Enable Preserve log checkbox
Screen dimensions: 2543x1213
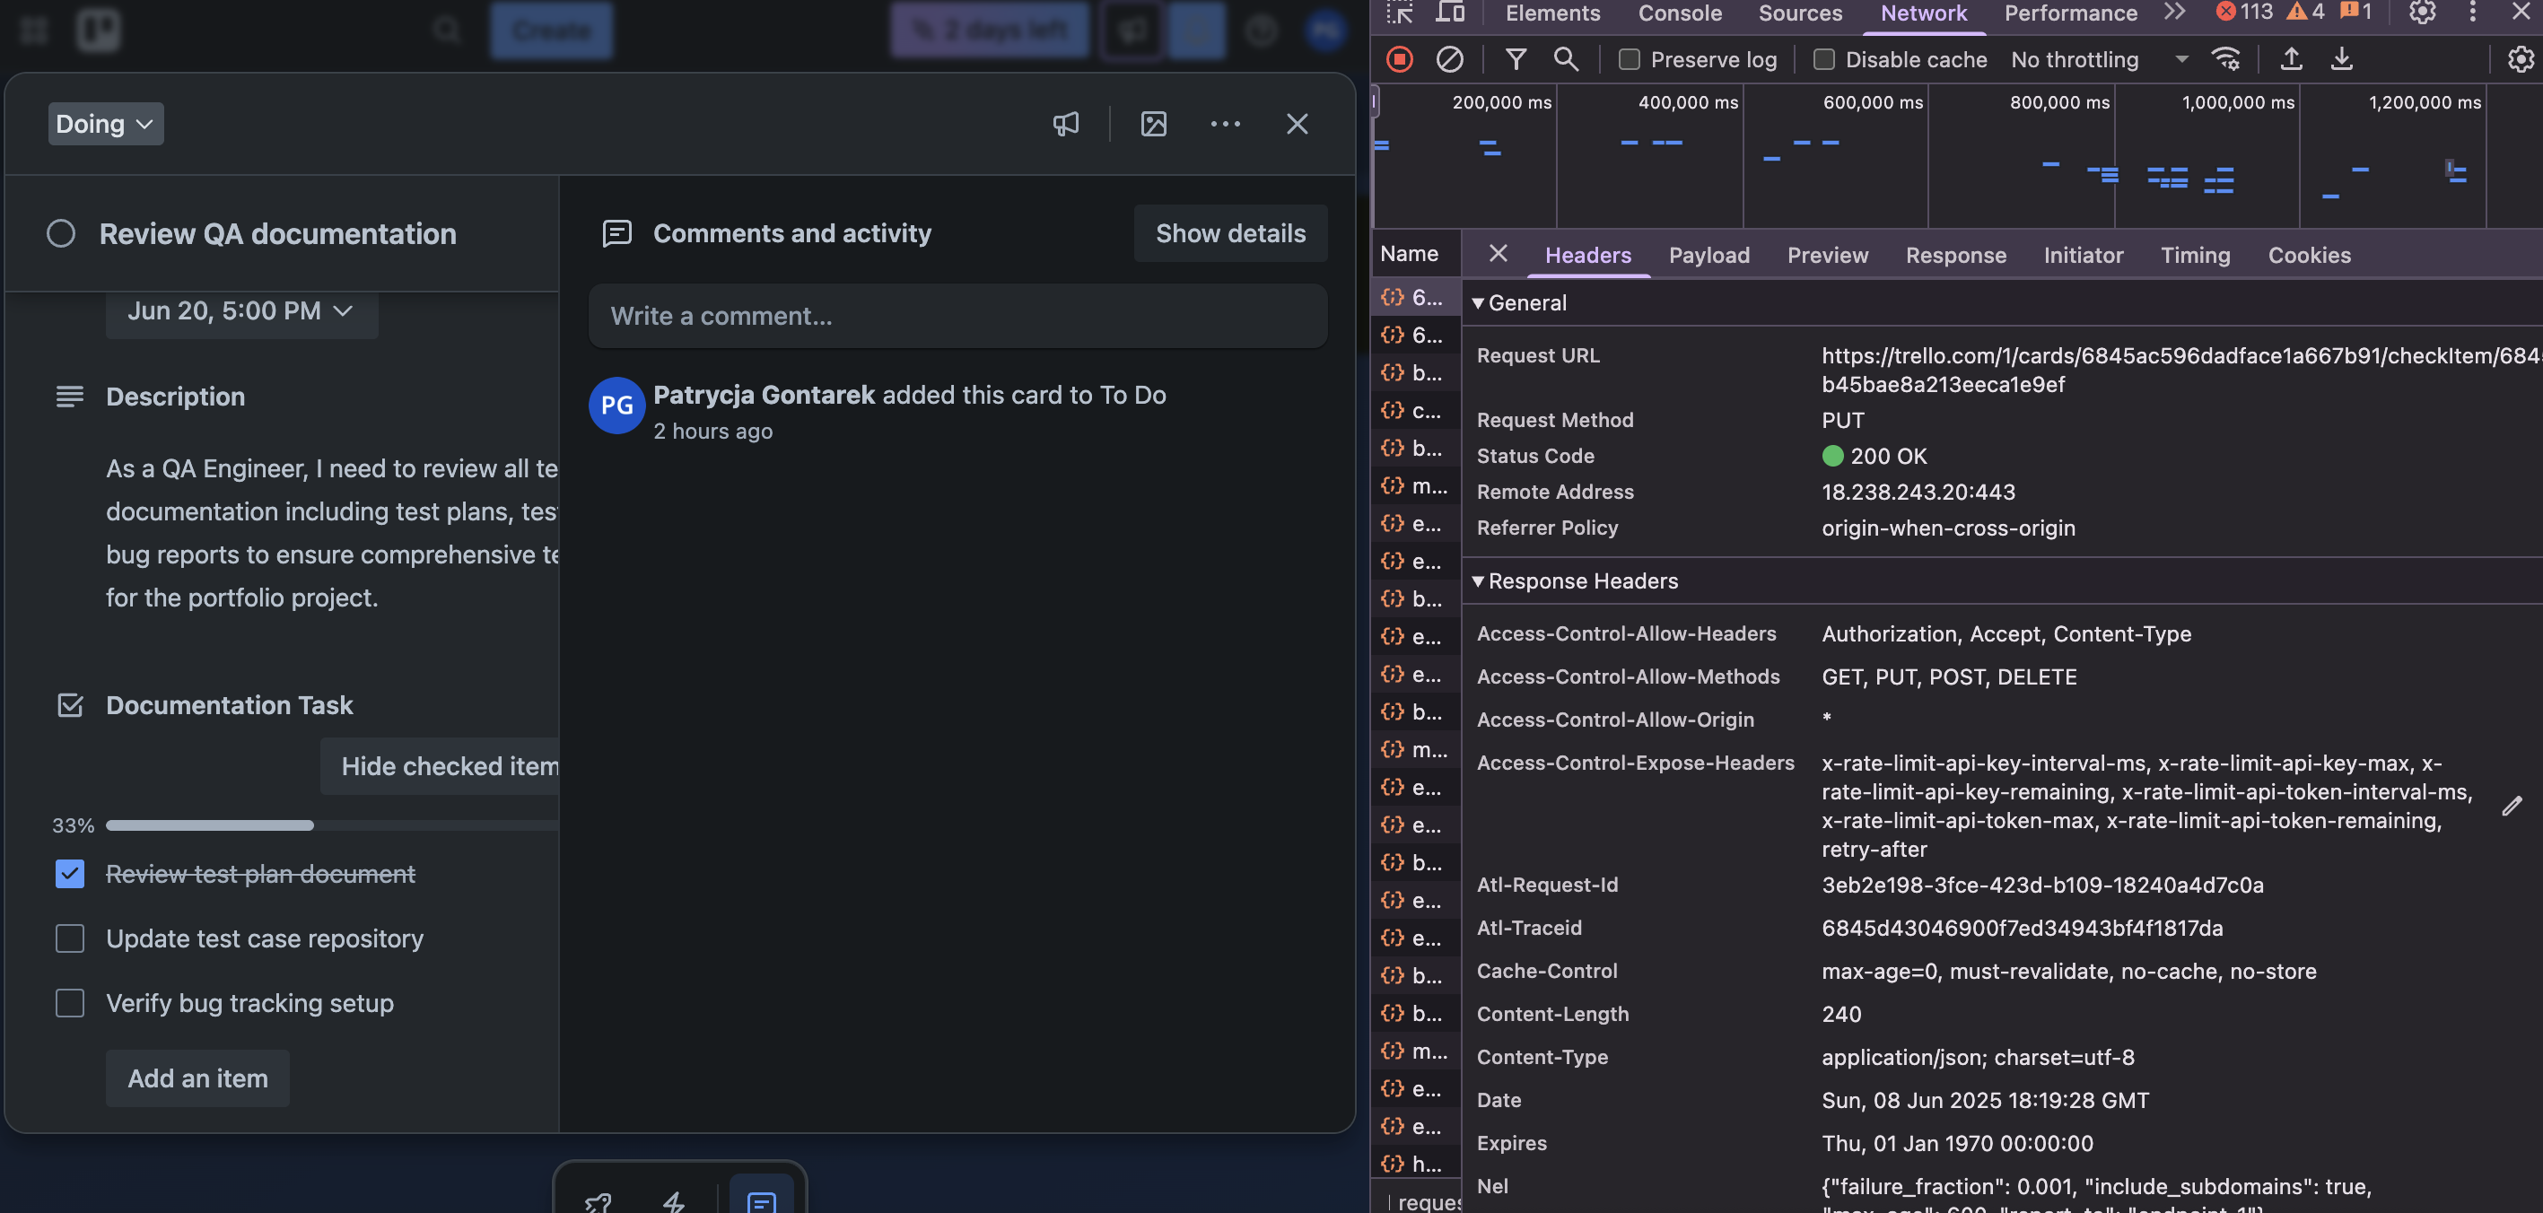[x=1629, y=59]
